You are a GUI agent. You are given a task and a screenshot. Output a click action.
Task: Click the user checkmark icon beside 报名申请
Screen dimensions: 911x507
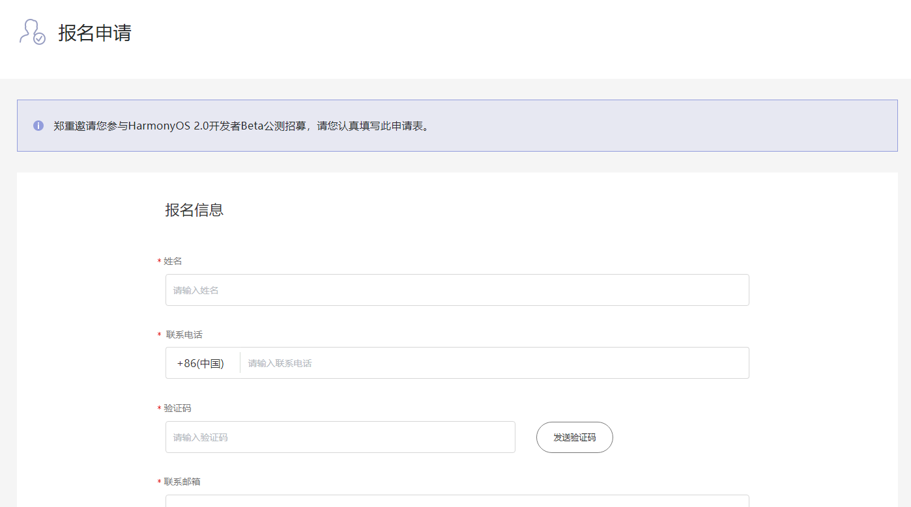33,32
